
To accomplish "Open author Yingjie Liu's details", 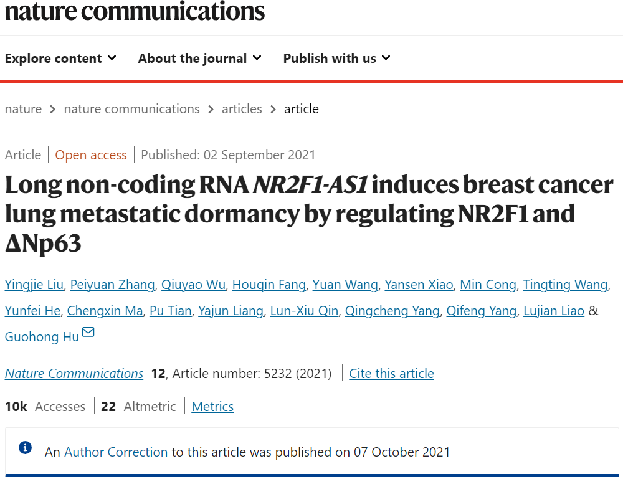I will pyautogui.click(x=34, y=285).
